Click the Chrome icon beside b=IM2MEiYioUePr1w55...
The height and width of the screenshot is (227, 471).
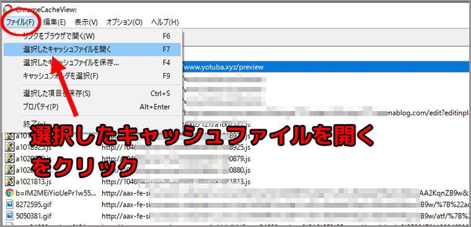point(10,193)
